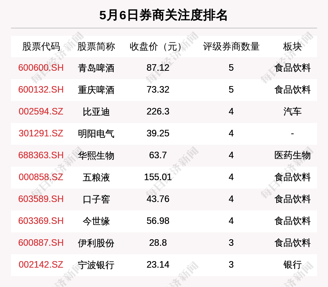
Task: Select the 股票代码 column header
Action: [x=41, y=46]
